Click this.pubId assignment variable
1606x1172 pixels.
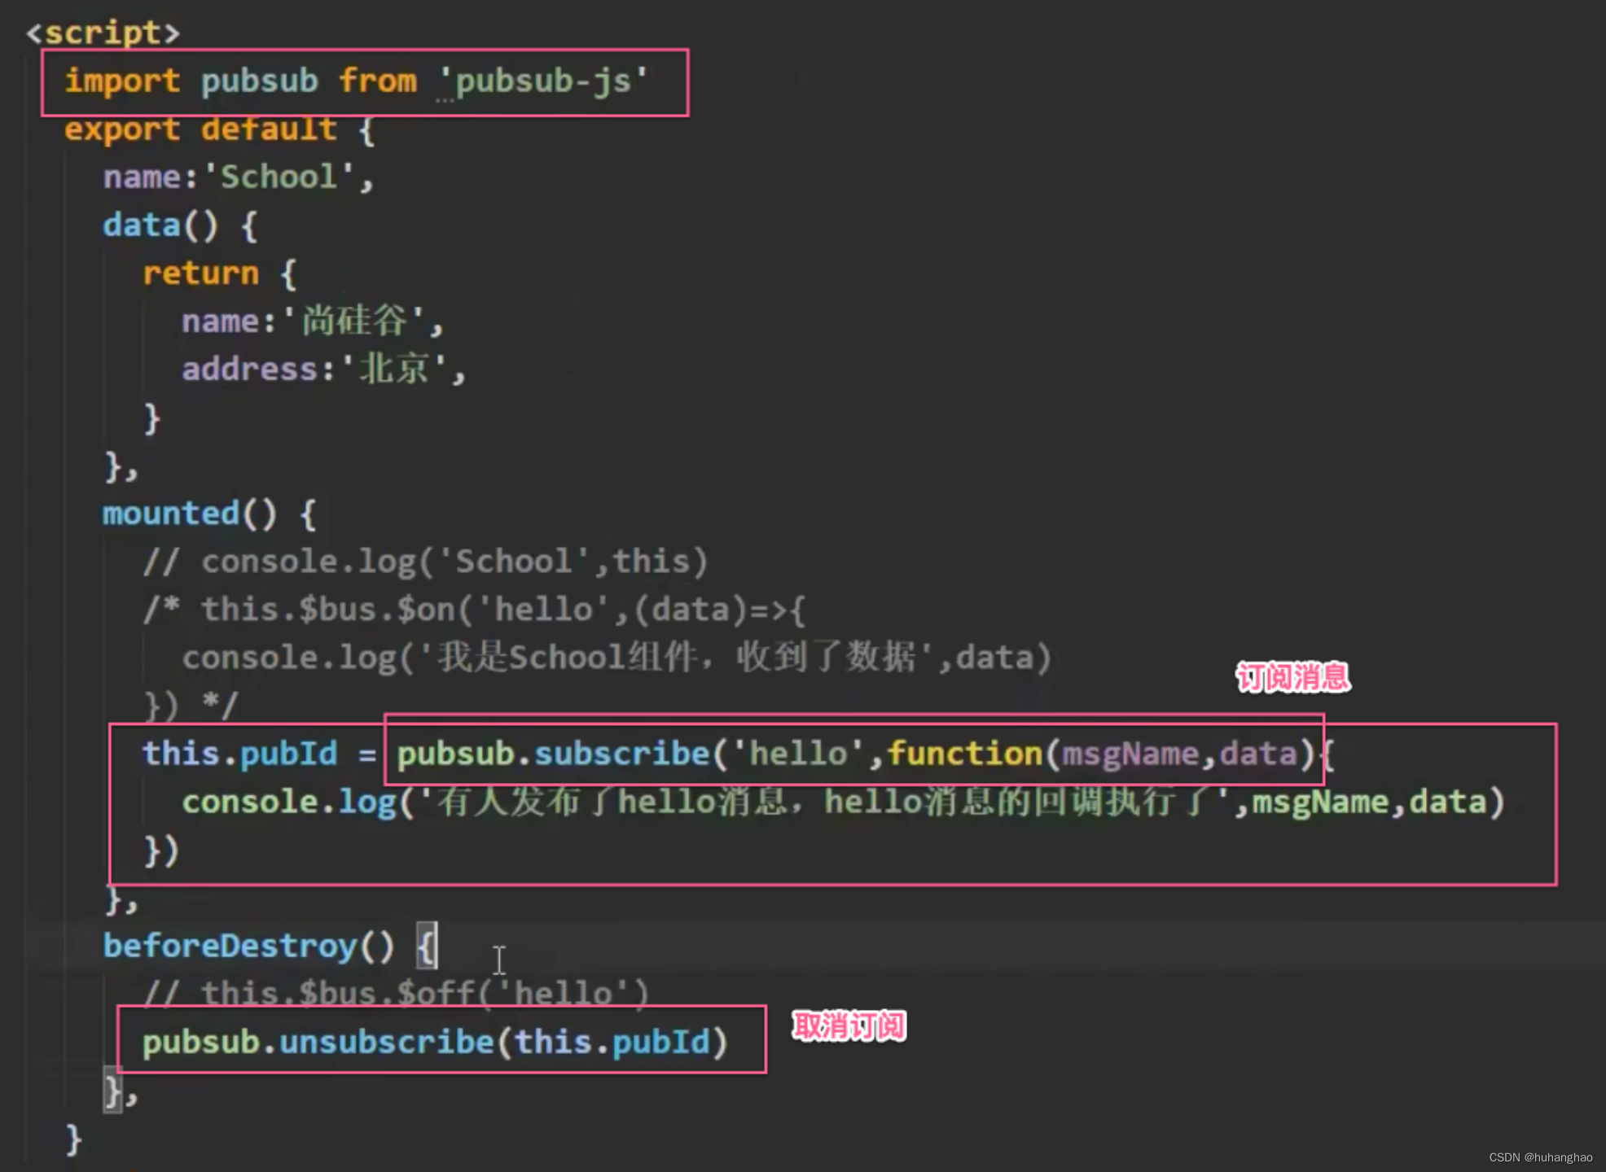(x=239, y=754)
